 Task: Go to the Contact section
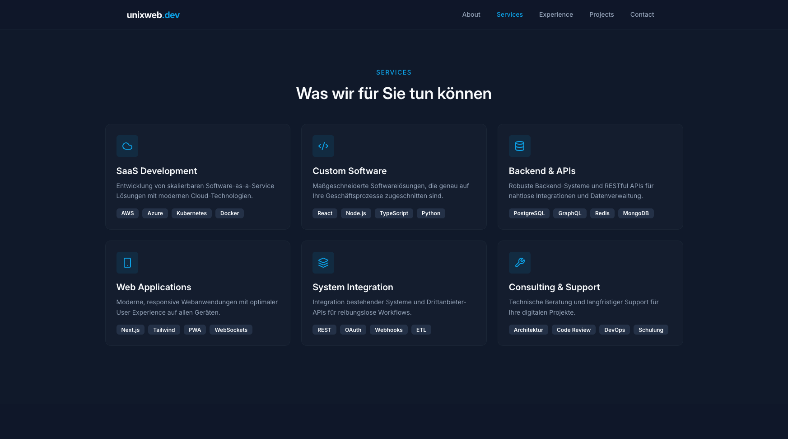point(642,14)
